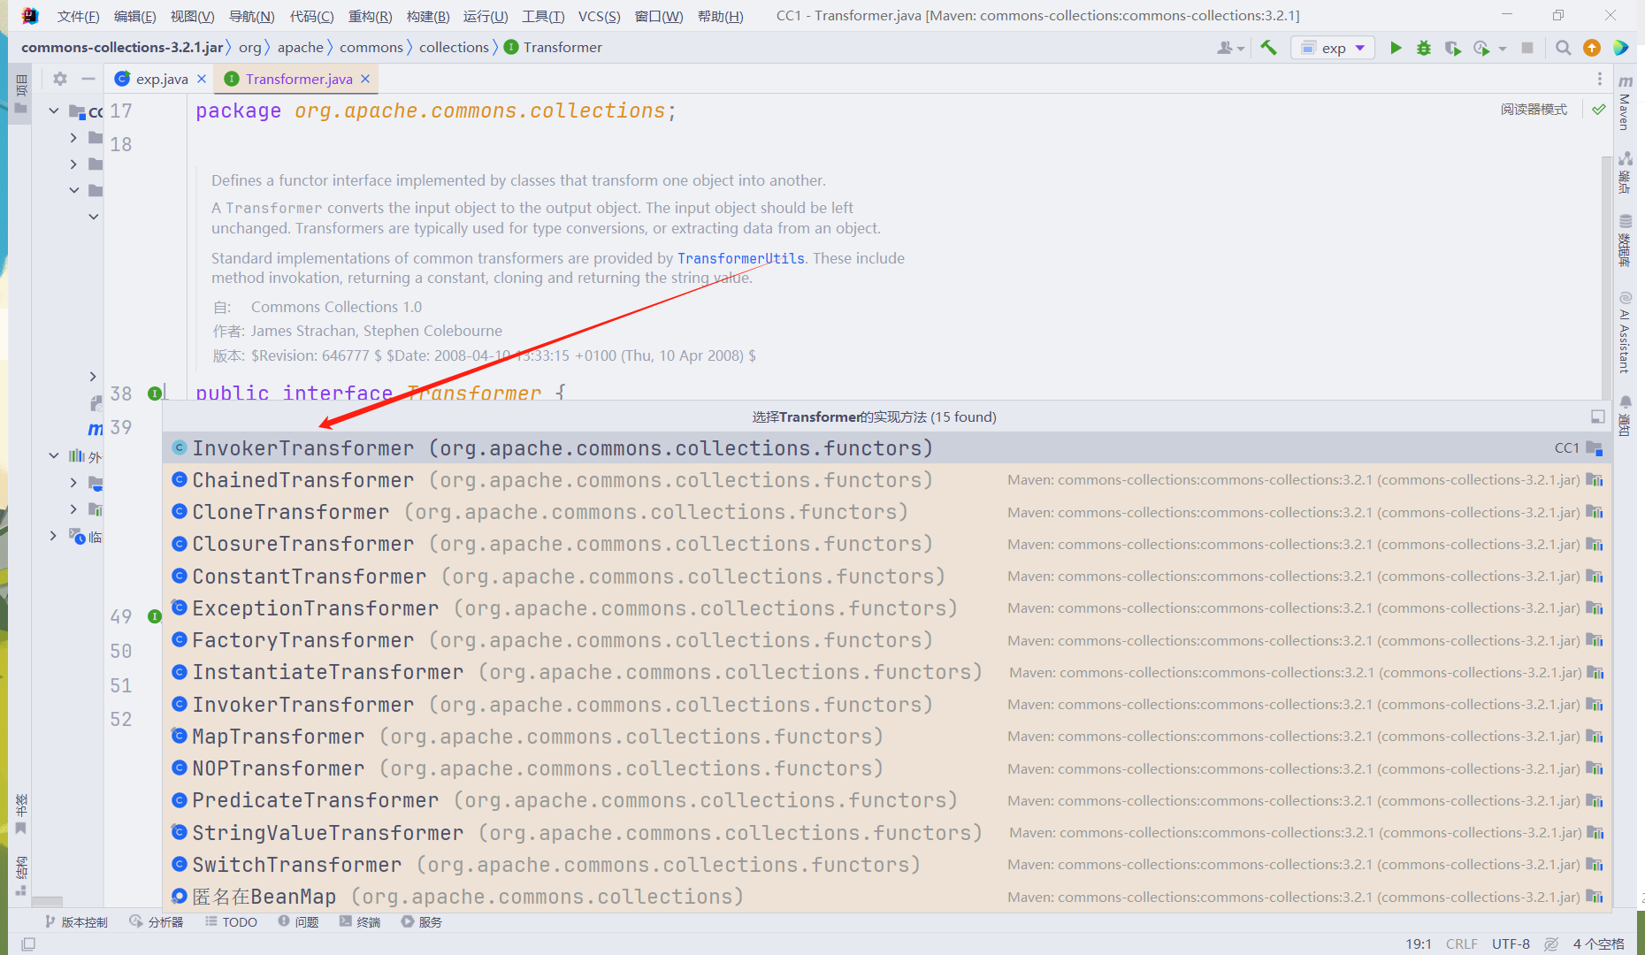Select ChainedTransformer from implementations popup

303,479
